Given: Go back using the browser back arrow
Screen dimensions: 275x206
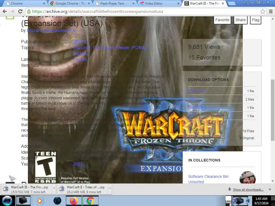Looking at the screenshot, I should (5, 11).
